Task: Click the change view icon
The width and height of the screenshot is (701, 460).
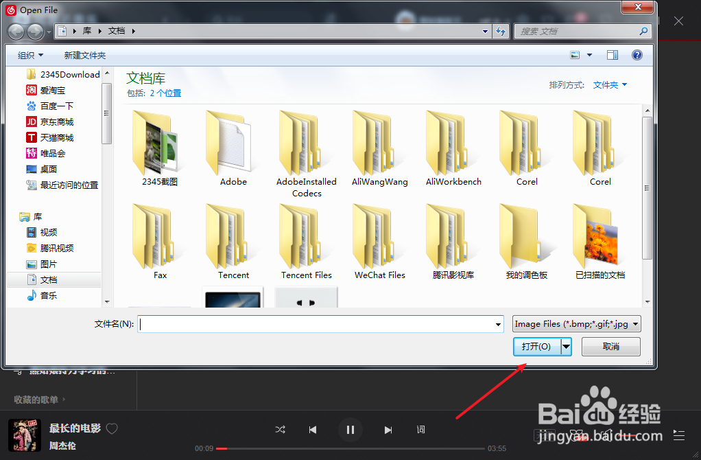Action: [x=575, y=55]
